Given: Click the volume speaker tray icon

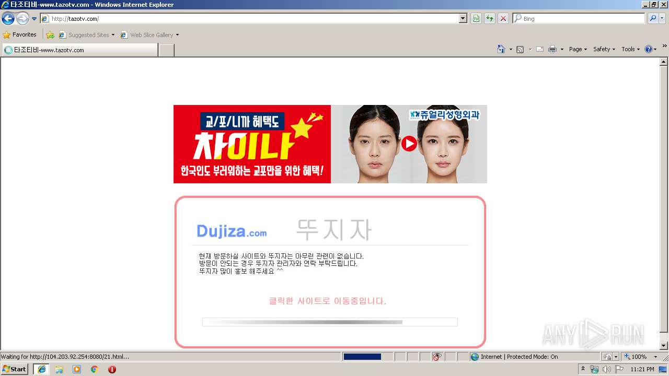Looking at the screenshot, I should 606,369.
